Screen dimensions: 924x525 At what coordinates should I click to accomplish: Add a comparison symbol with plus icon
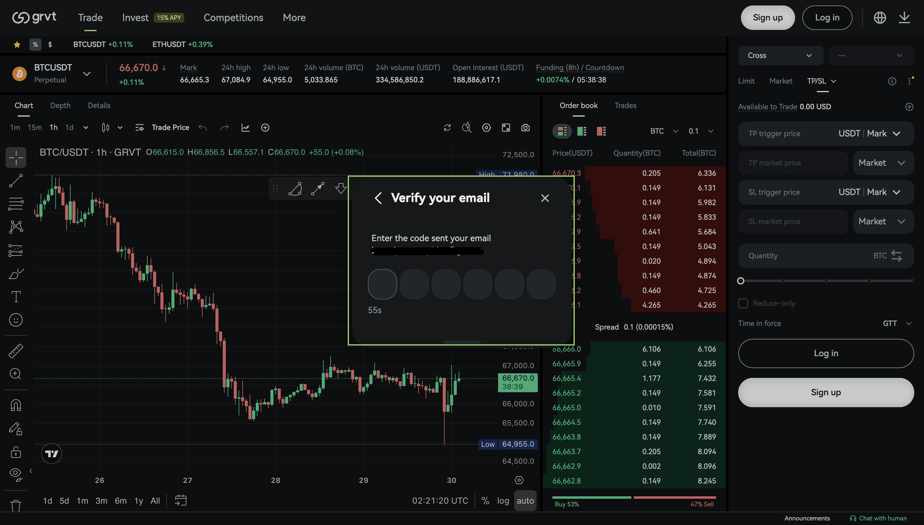(265, 128)
